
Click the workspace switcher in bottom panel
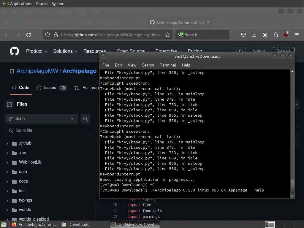tap(270, 224)
